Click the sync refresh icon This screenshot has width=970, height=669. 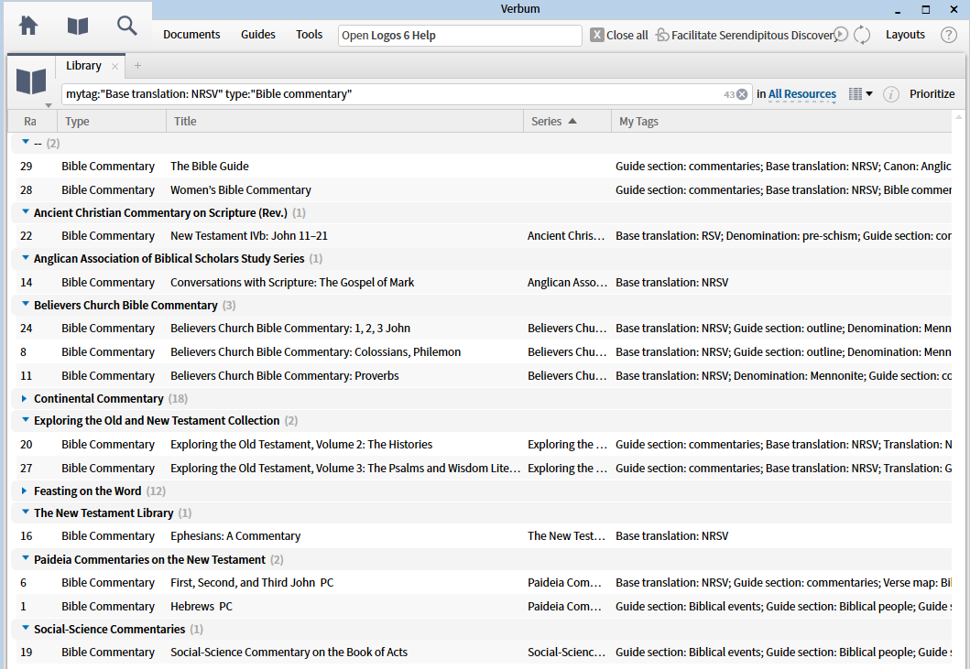coord(862,35)
